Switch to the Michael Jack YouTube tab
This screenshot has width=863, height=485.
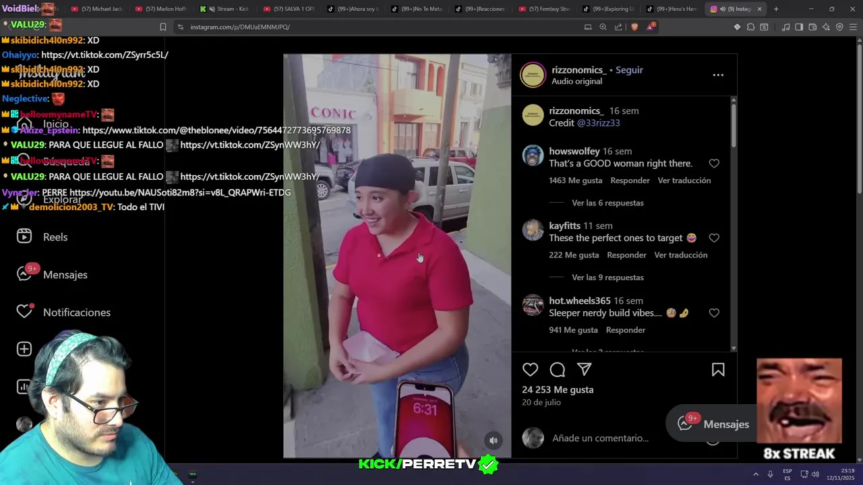tap(96, 9)
